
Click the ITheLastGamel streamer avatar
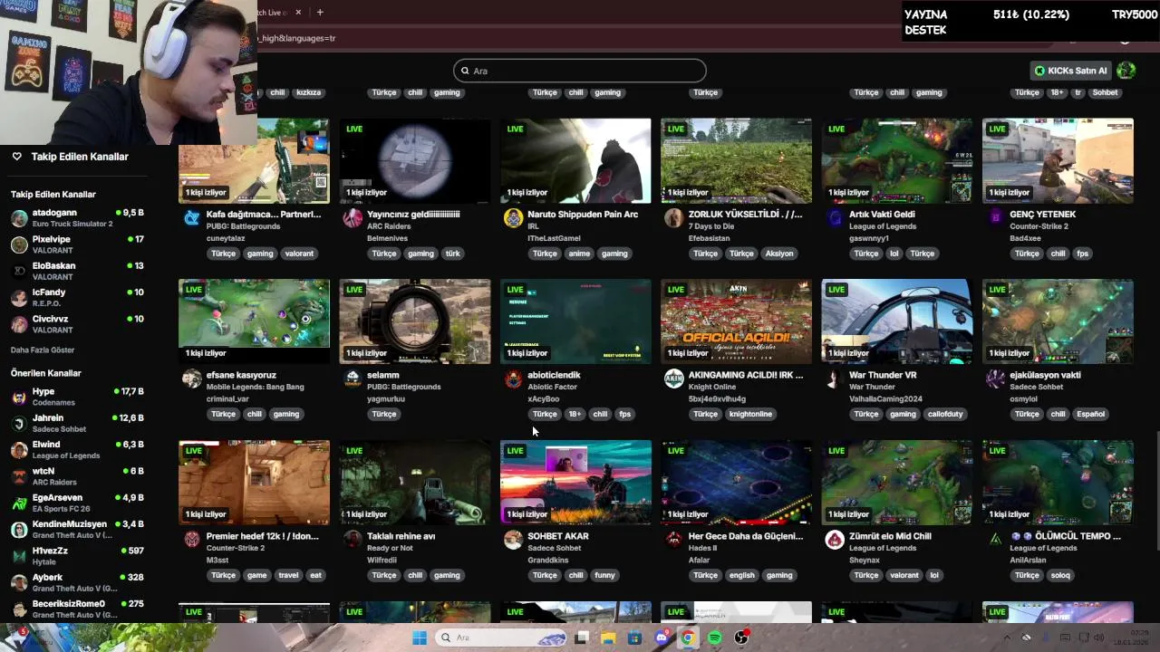(513, 217)
